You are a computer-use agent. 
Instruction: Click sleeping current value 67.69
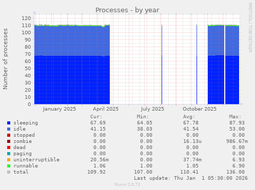[x=98, y=123]
